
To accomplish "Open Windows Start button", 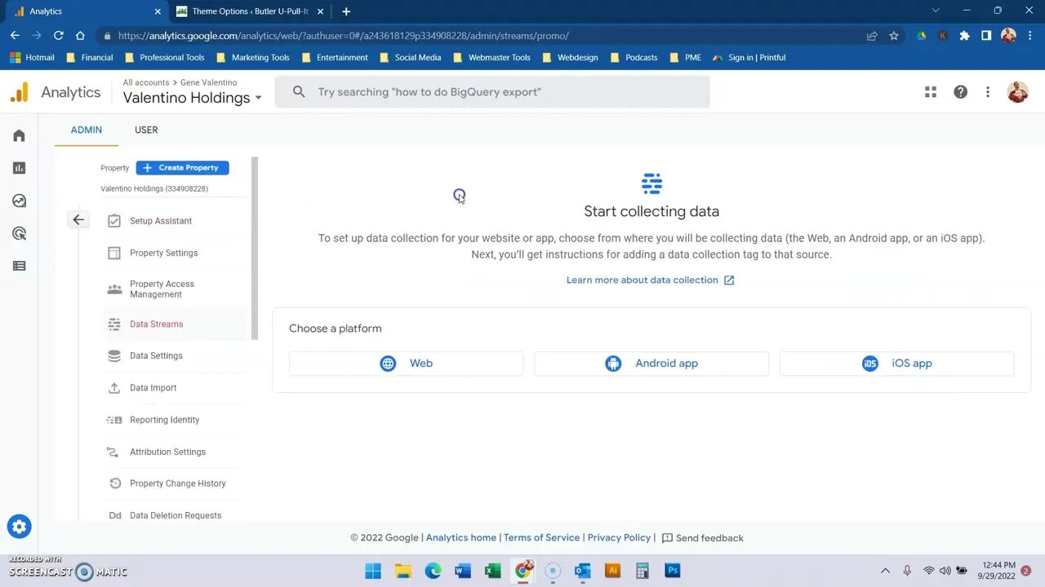I will 373,571.
